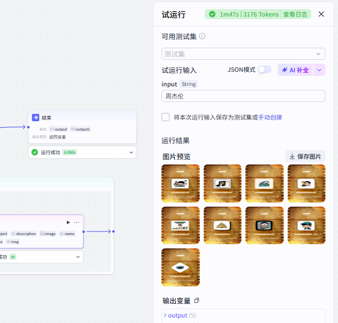This screenshot has height=323, width=338.
Task: Click the 4s duration badge
Action: (x=13, y=257)
